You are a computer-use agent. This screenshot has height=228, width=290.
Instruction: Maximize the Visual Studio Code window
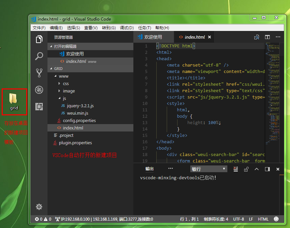click(x=264, y=17)
